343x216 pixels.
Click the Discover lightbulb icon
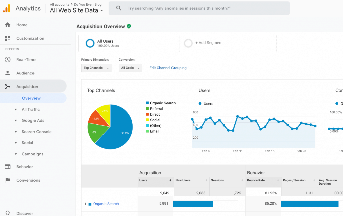(8, 213)
